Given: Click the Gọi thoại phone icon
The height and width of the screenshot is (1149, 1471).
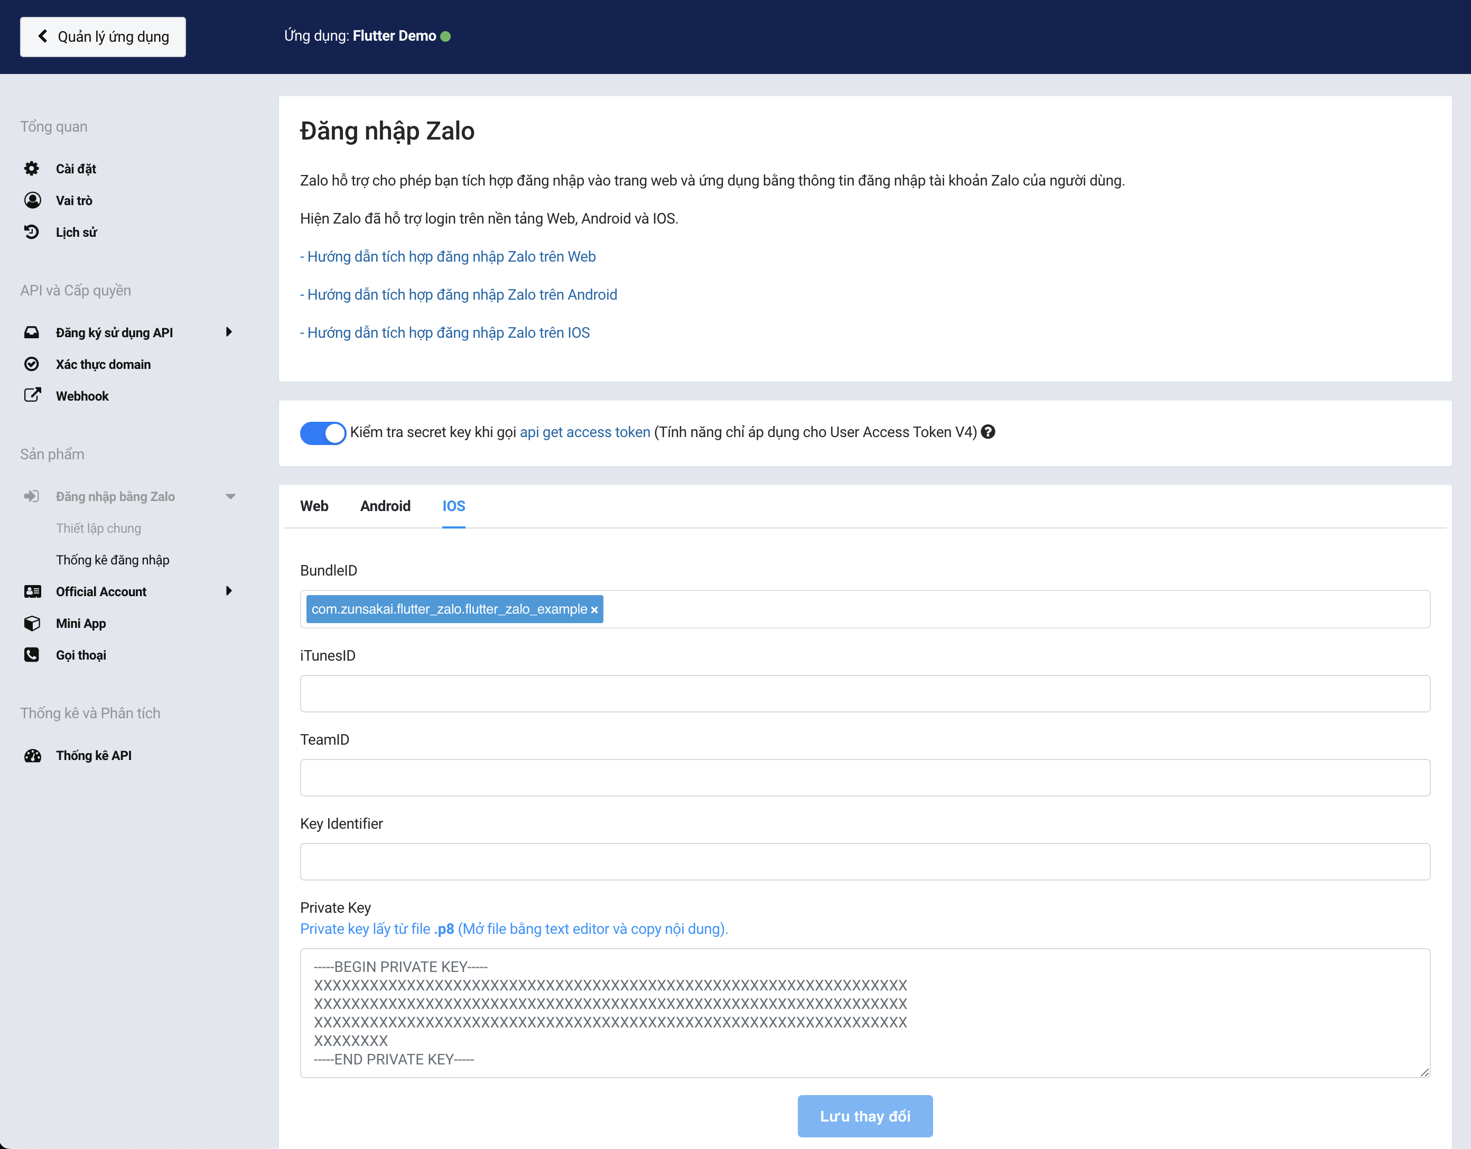Looking at the screenshot, I should point(32,654).
